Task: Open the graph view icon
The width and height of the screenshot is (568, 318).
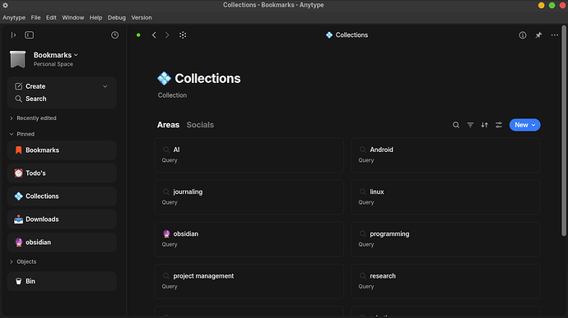Action: [183, 35]
